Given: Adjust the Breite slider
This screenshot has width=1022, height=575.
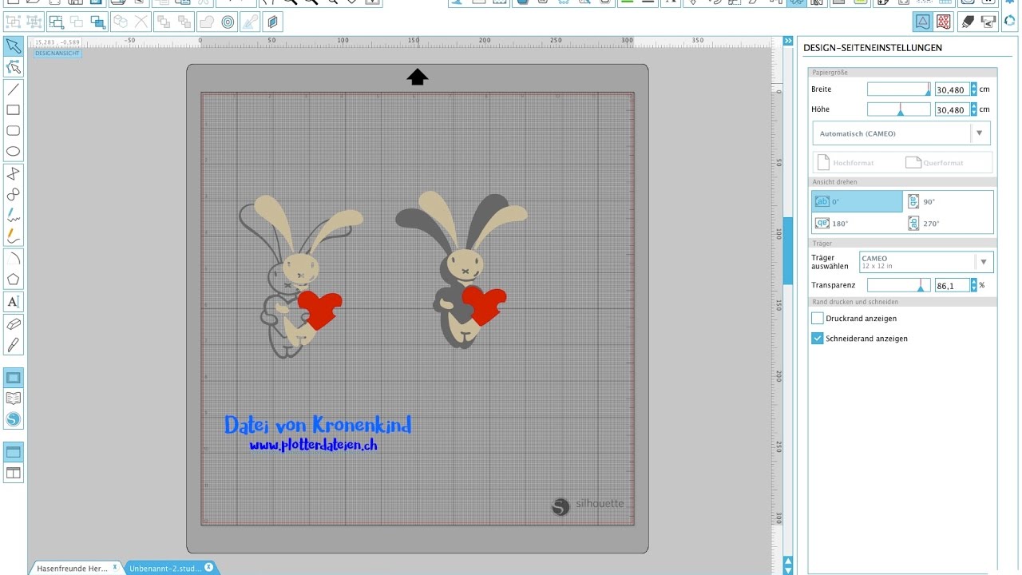Looking at the screenshot, I should coord(899,89).
